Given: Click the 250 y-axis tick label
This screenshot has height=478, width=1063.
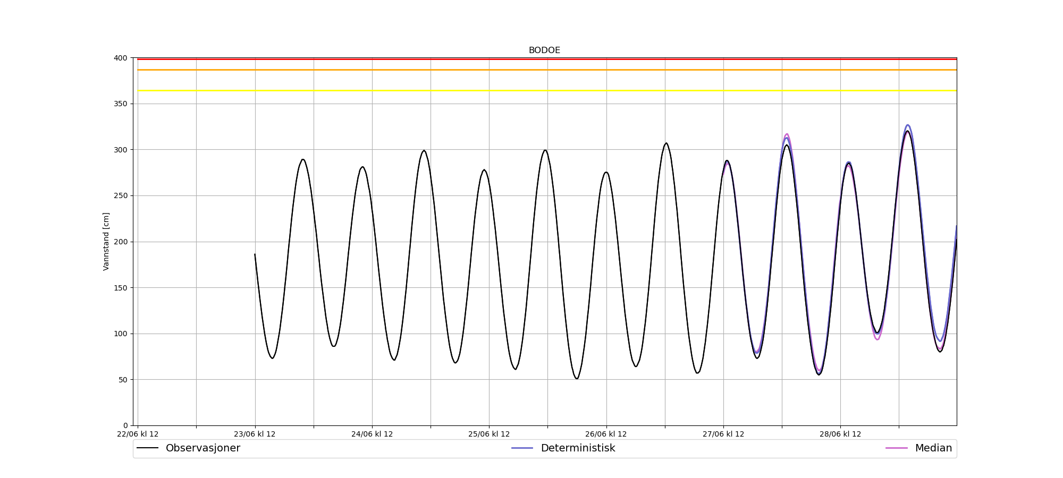Looking at the screenshot, I should coord(121,195).
